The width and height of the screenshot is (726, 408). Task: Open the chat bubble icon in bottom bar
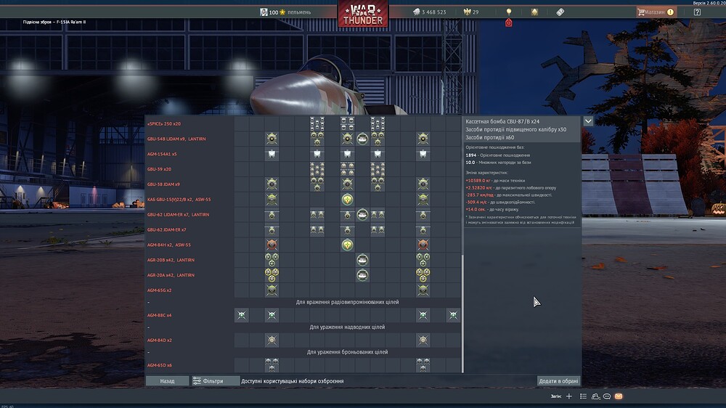point(606,396)
